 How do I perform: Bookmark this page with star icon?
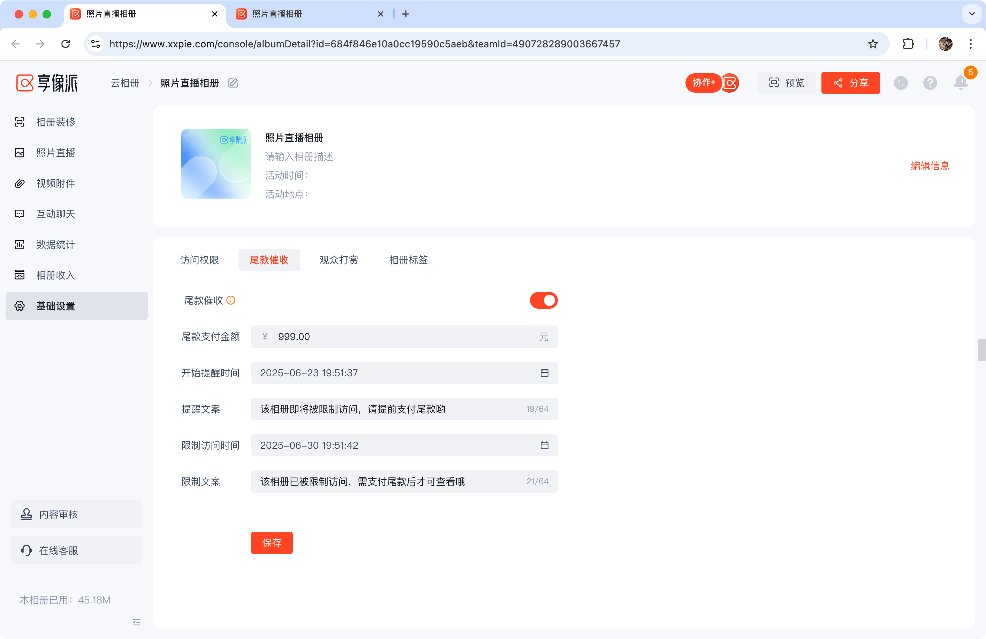click(872, 44)
